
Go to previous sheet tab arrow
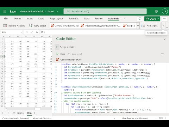point(3,113)
